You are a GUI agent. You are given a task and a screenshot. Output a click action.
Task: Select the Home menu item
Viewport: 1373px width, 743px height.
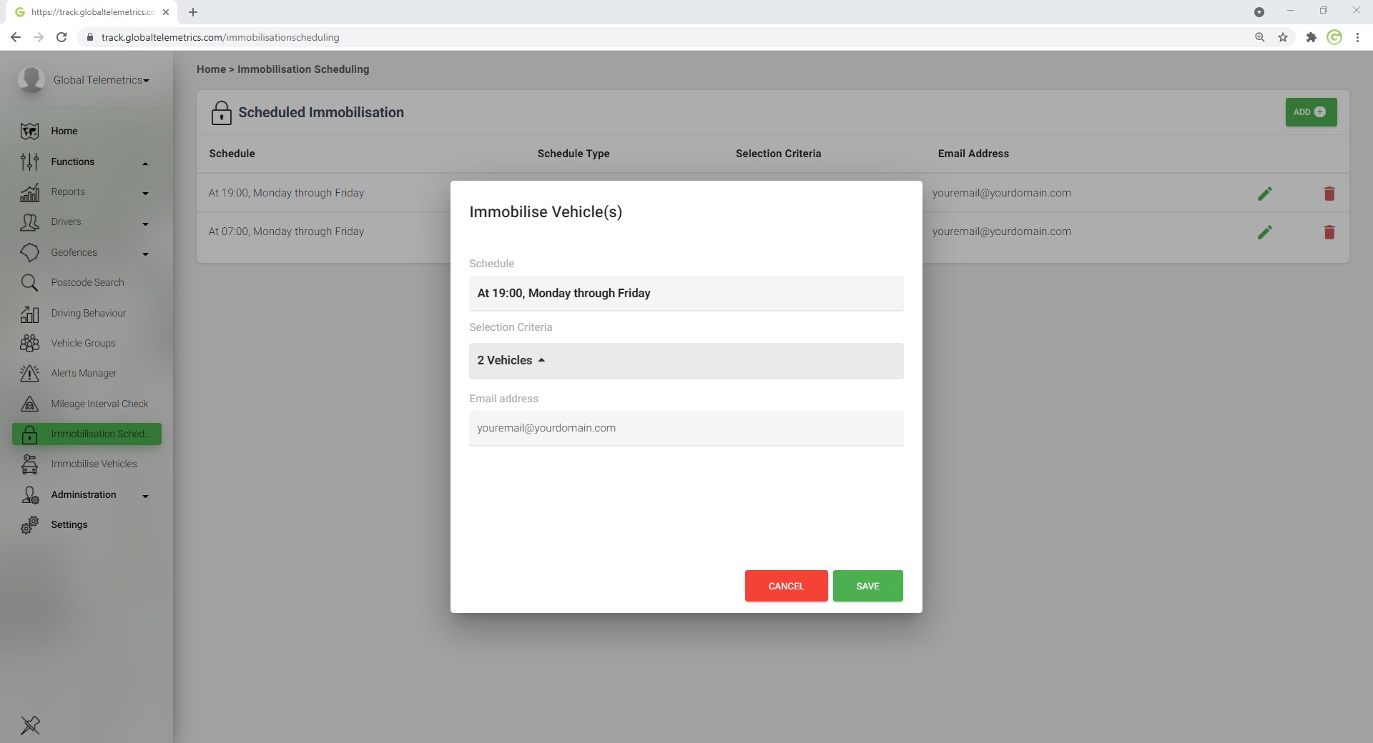64,131
